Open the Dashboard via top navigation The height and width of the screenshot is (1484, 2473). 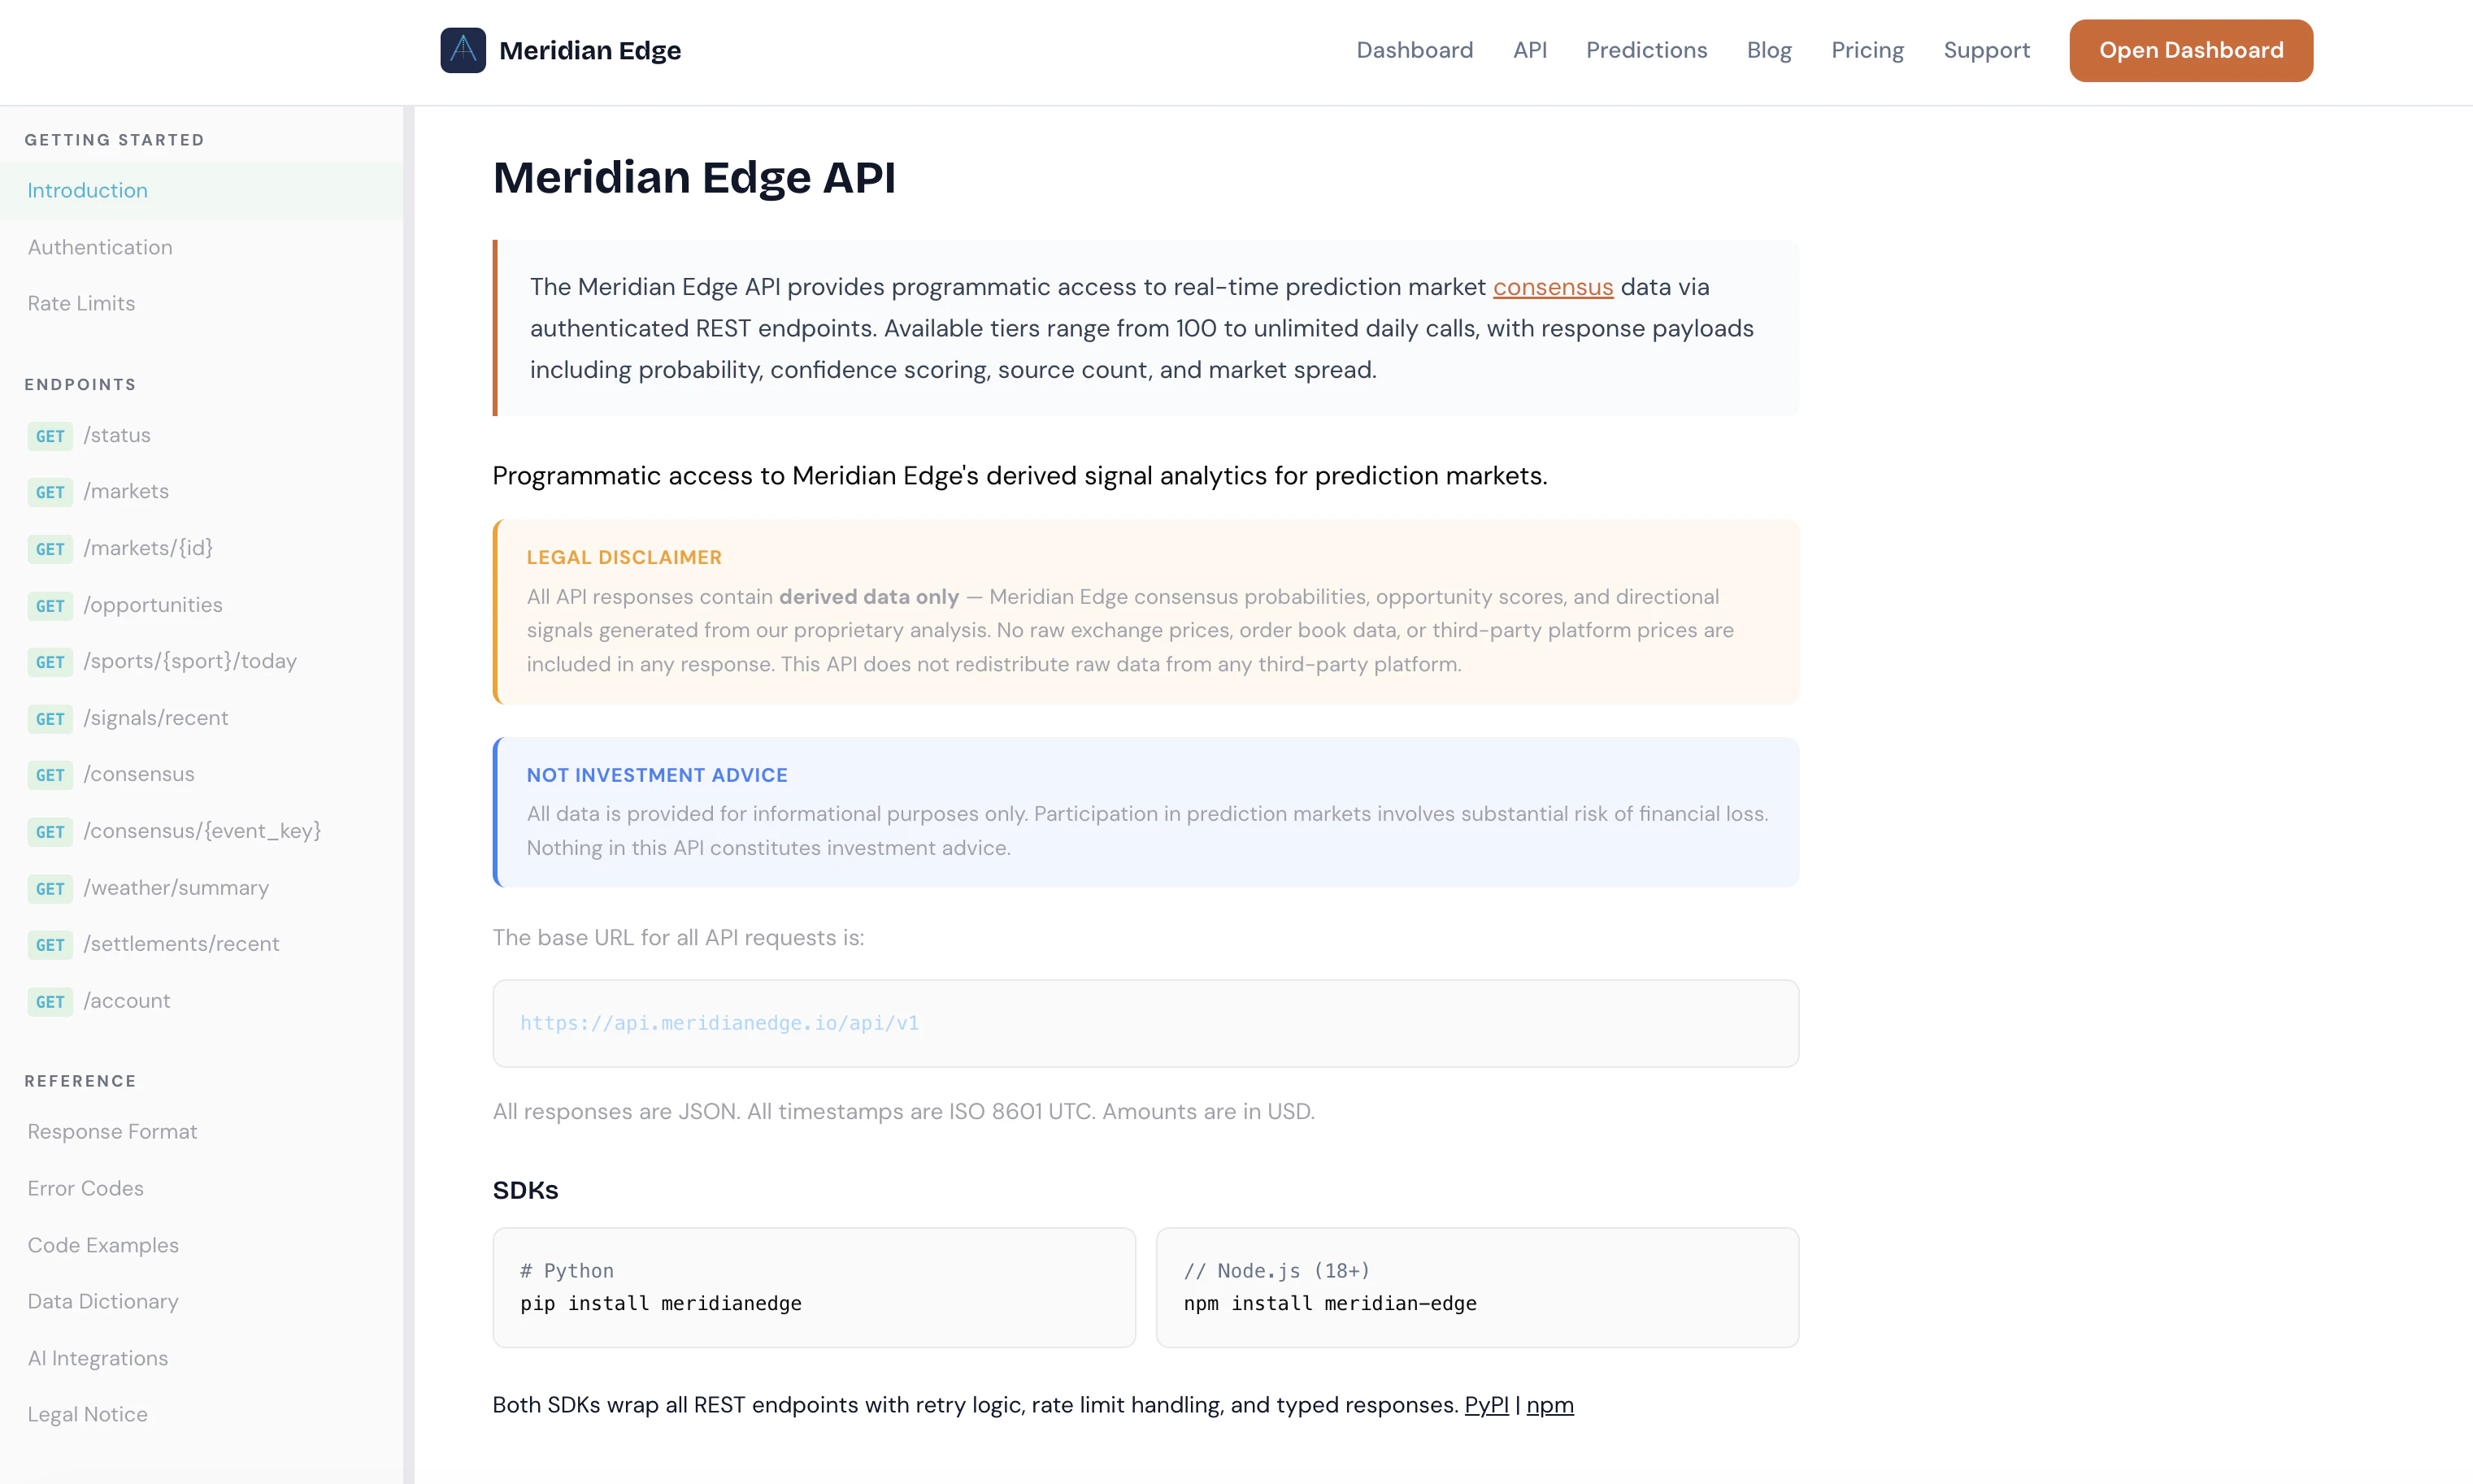point(1414,50)
